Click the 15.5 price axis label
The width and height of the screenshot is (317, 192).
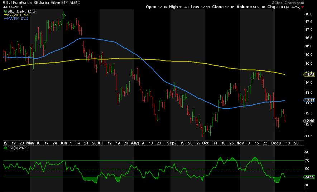pyautogui.click(x=309, y=55)
